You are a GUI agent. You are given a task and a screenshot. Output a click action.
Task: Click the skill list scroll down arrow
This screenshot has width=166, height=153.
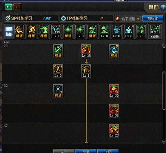click(x=164, y=142)
